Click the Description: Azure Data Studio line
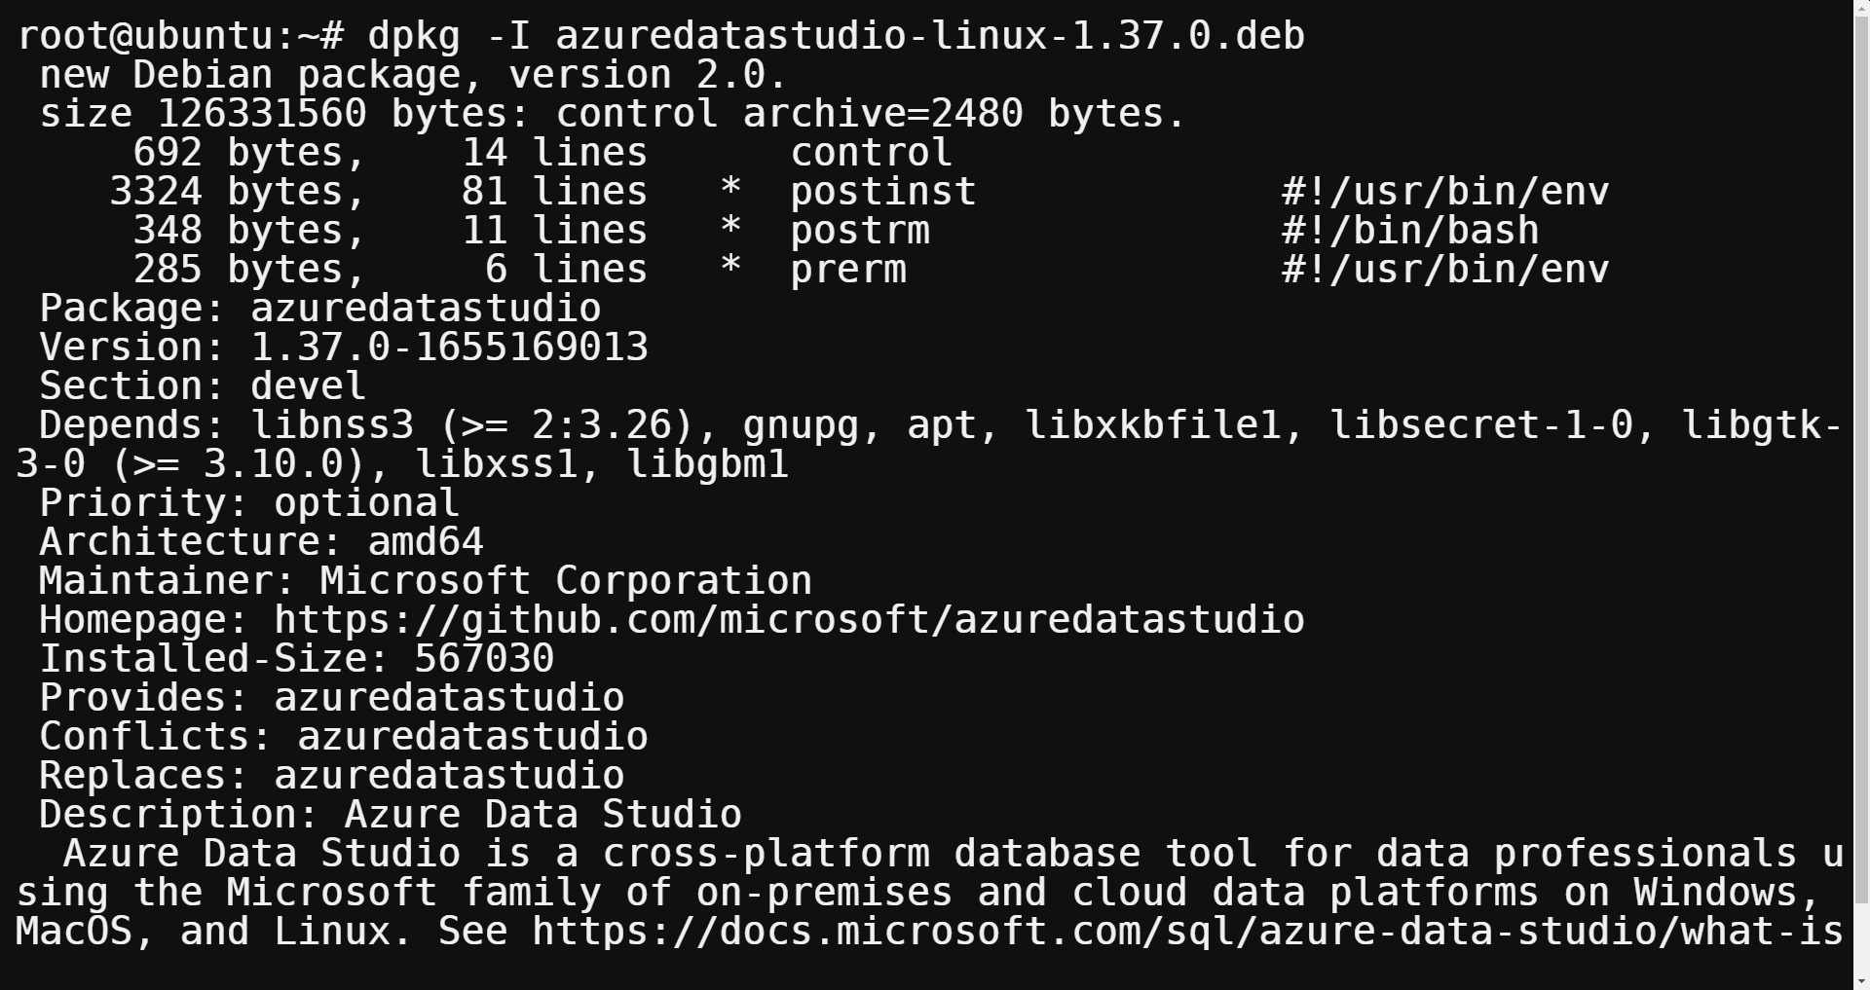This screenshot has height=990, width=1870. click(390, 815)
